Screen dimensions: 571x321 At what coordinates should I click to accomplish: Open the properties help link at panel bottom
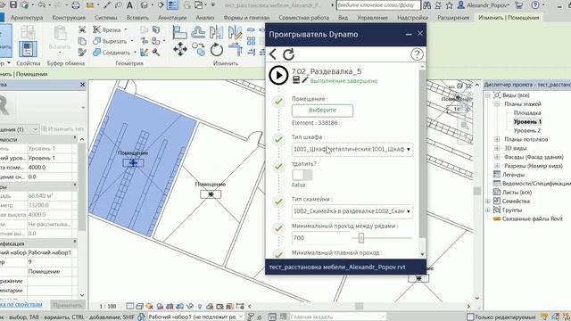tap(21, 304)
